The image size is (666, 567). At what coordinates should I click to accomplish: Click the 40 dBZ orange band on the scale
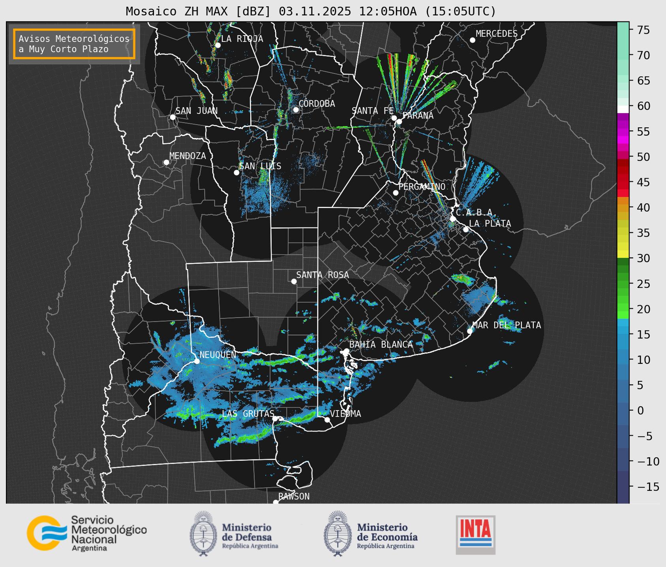pyautogui.click(x=623, y=207)
